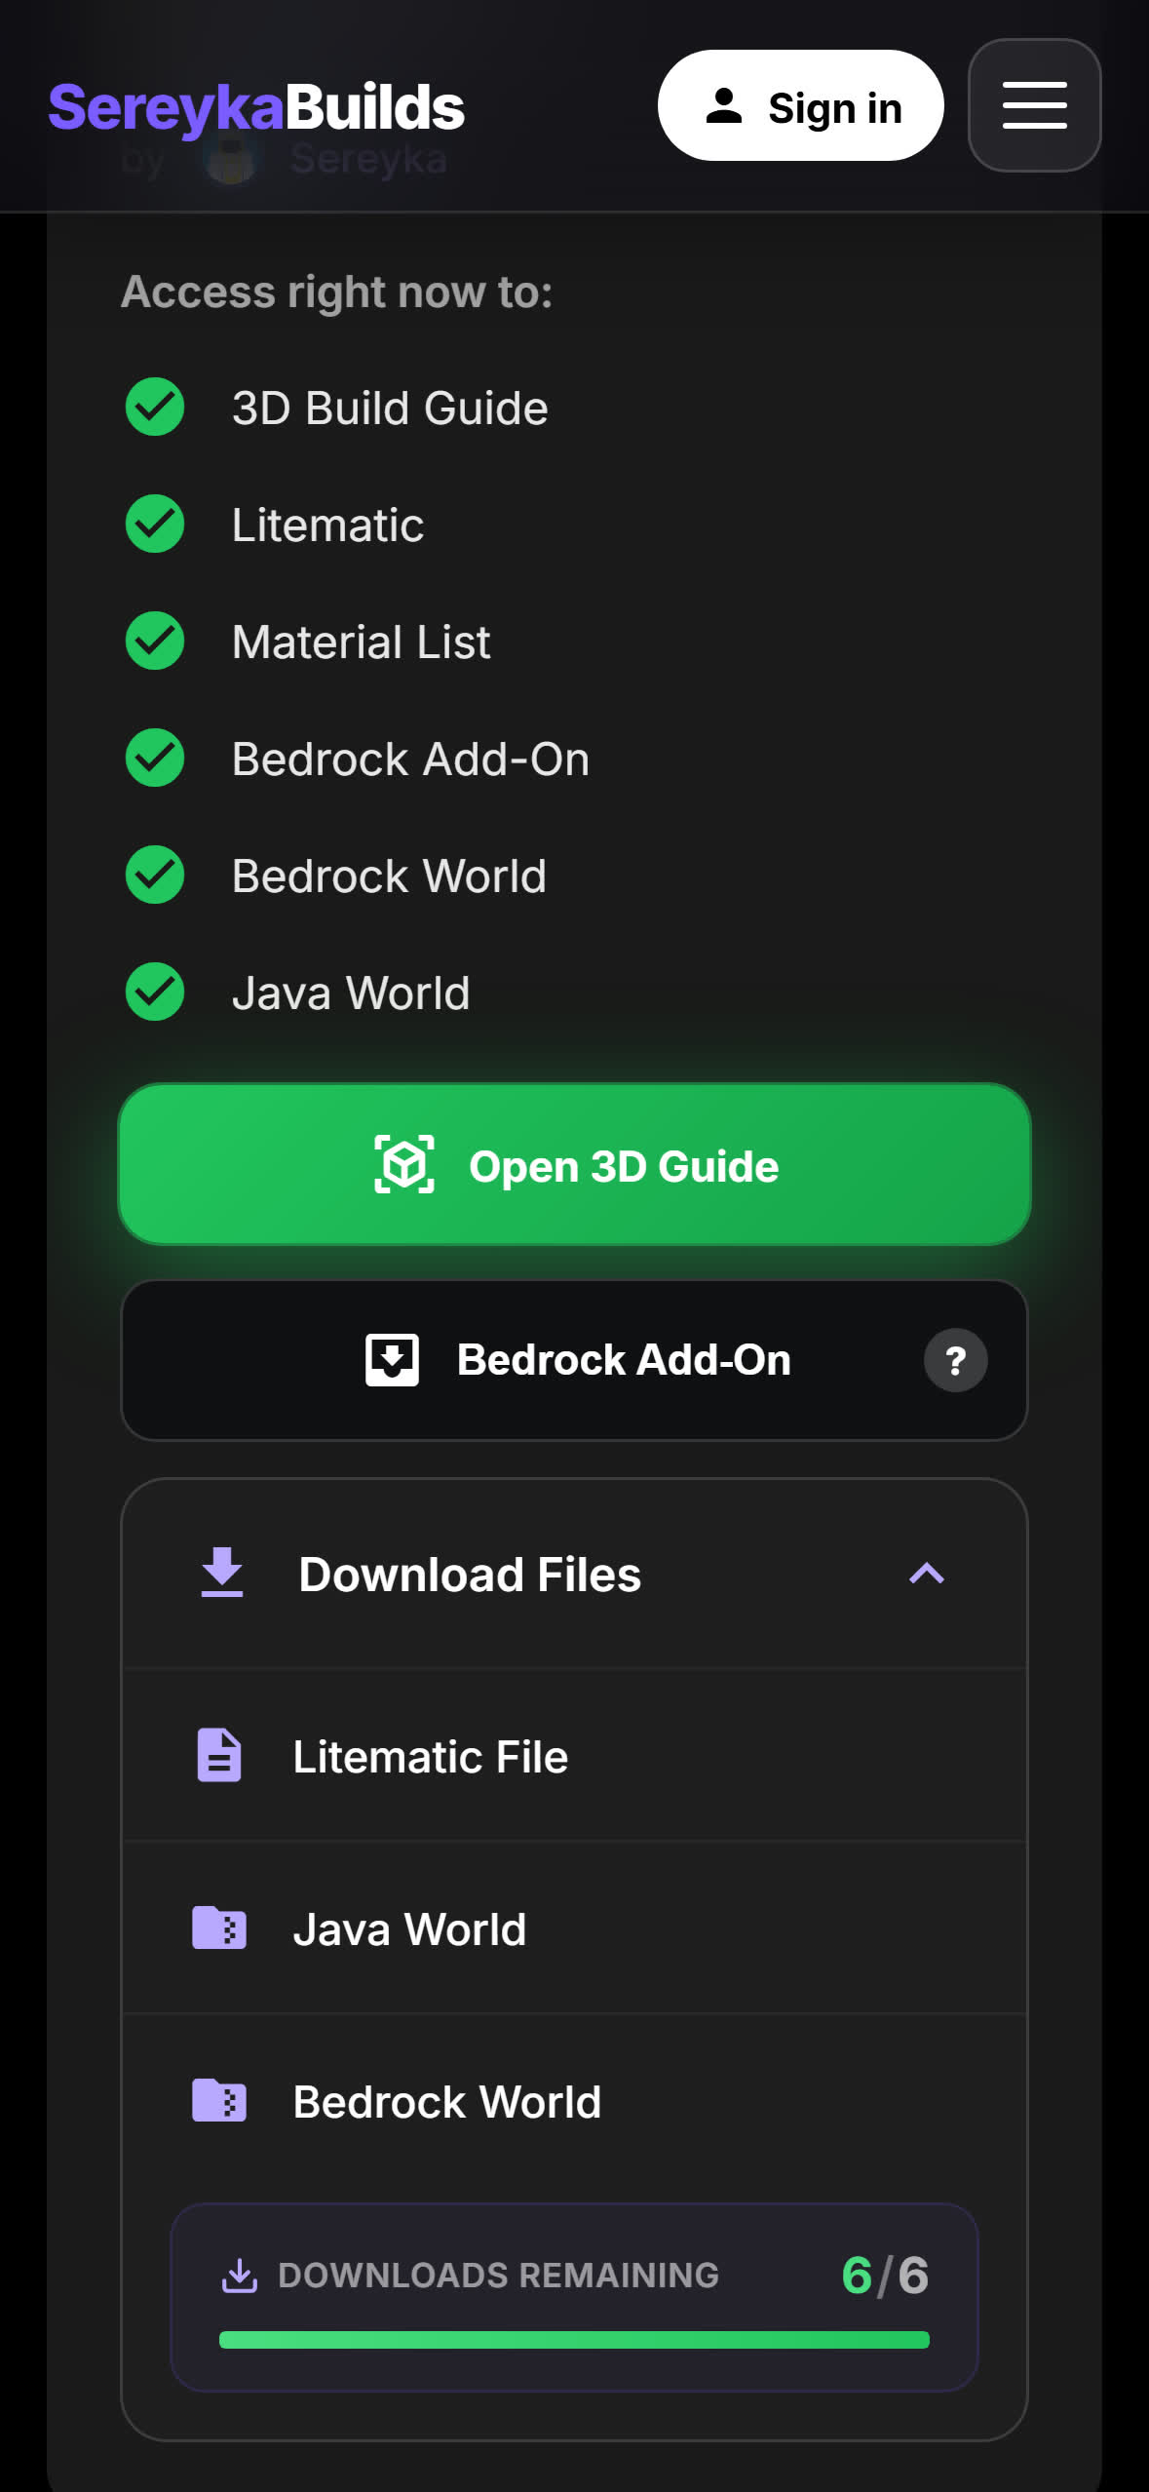This screenshot has width=1149, height=2492.
Task: Download the Litematic File
Action: pyautogui.click(x=574, y=1756)
